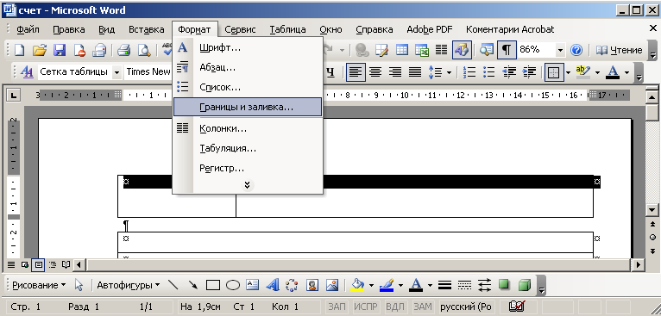
Task: Click the Line Style icon
Action: click(444, 285)
